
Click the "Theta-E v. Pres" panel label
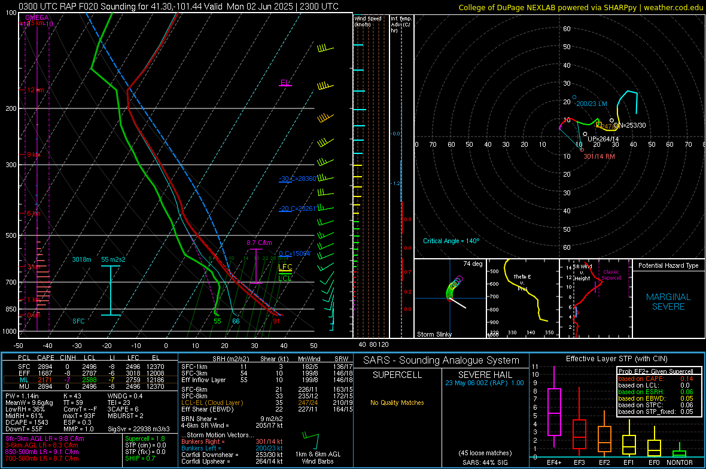(522, 282)
